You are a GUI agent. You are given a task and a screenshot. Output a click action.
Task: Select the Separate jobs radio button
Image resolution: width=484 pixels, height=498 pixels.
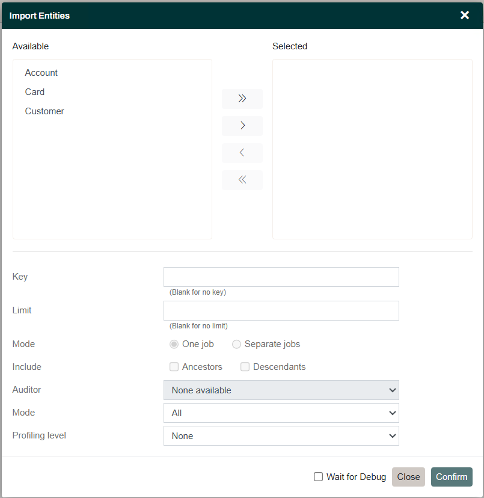236,343
